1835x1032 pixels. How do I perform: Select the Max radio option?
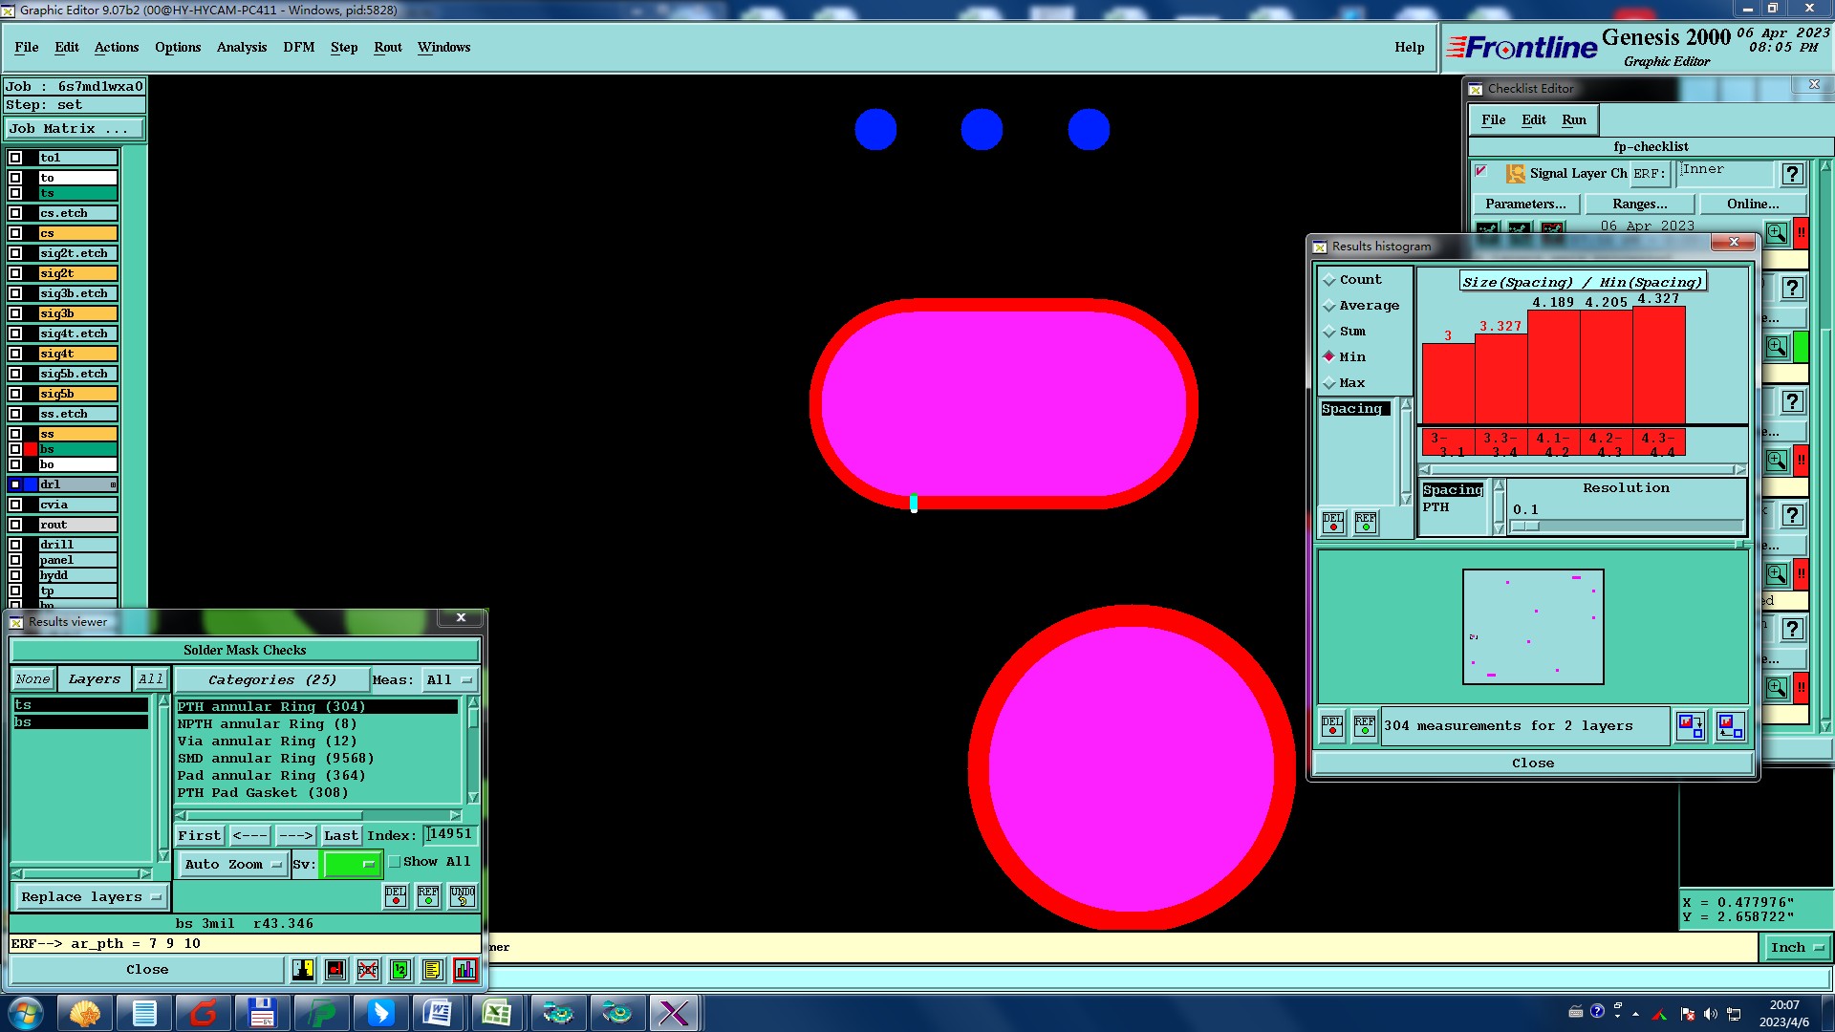click(1328, 382)
